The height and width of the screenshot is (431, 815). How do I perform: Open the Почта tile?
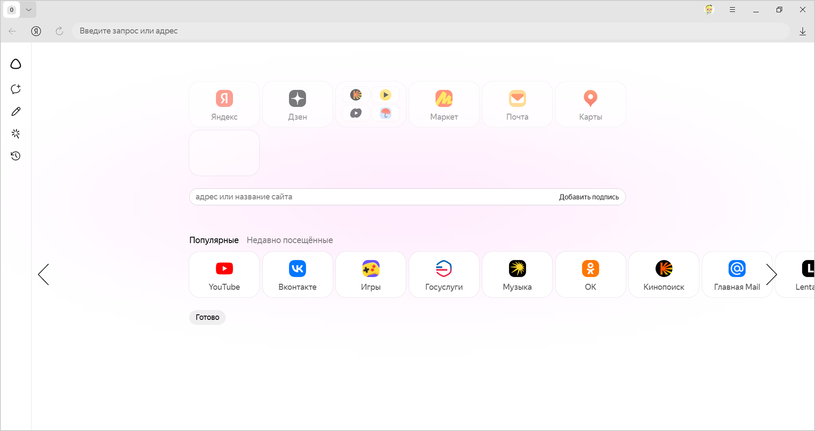(x=518, y=104)
